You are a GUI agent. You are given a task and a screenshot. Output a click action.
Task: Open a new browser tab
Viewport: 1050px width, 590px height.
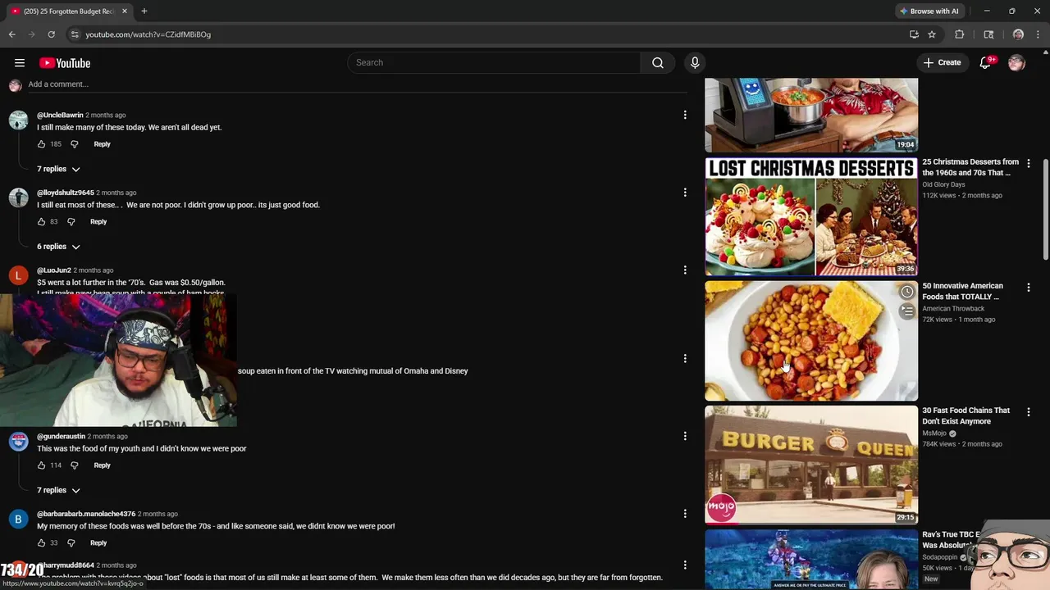[144, 11]
